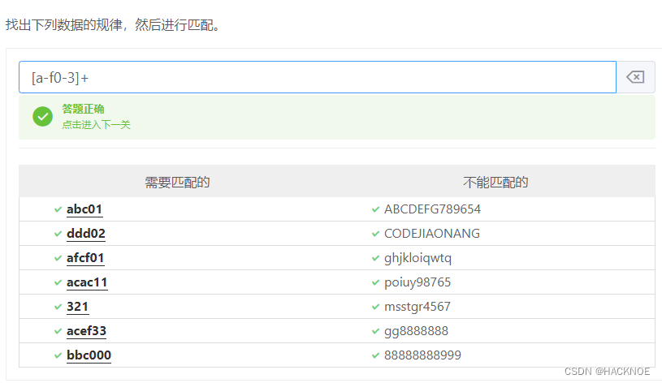Click the non-matching text 'ghjkloiqwtq'

418,258
